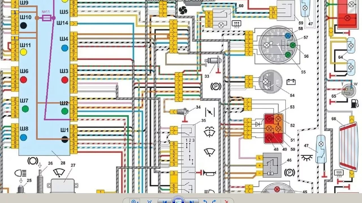Click connector label Ш14

(x=63, y=23)
